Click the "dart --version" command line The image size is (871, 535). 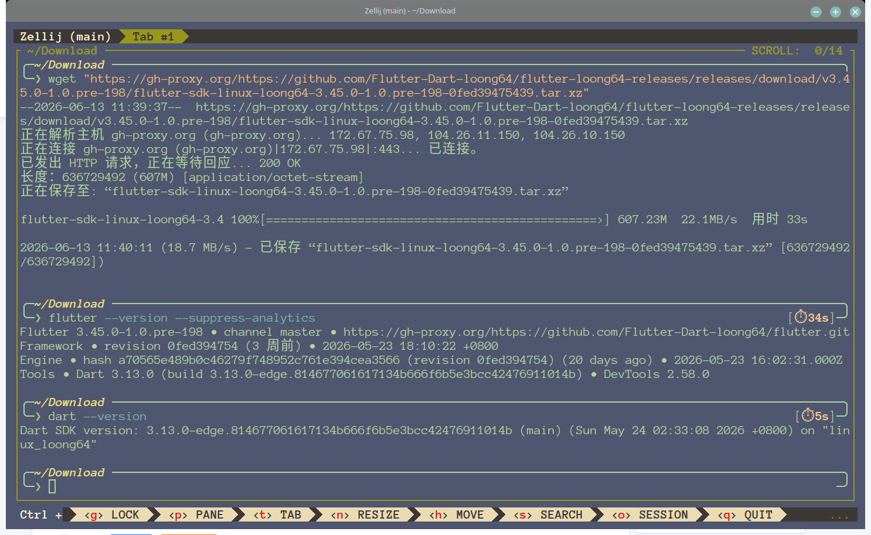click(97, 417)
